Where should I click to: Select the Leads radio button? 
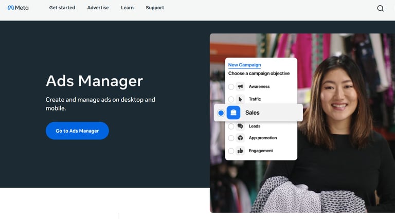pyautogui.click(x=231, y=126)
